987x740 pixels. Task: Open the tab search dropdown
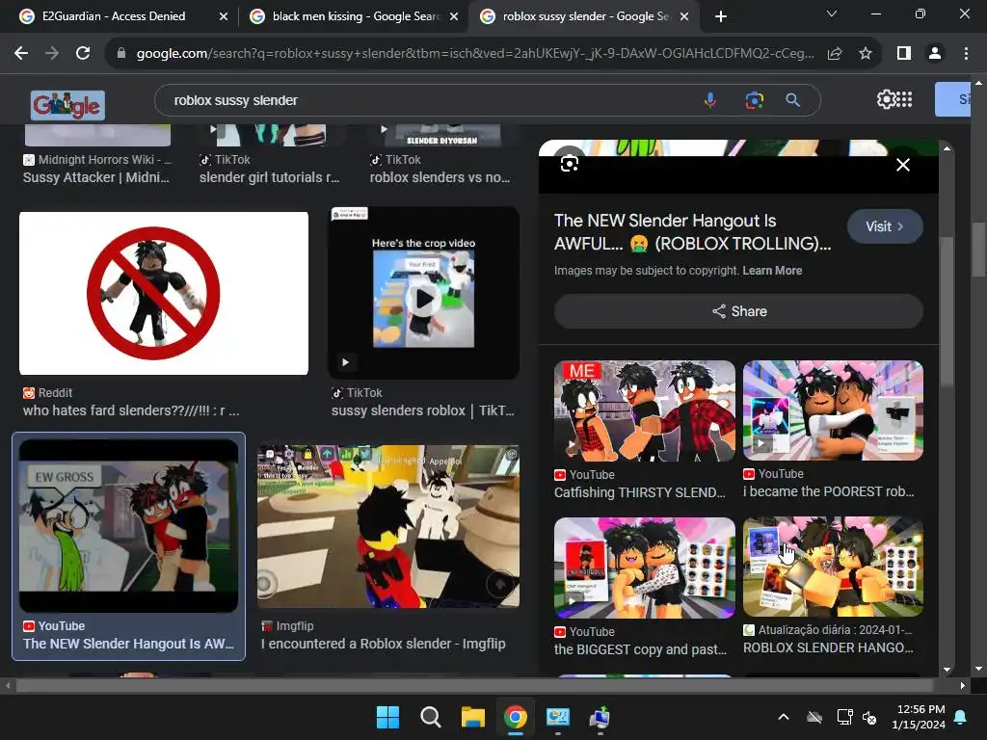[x=832, y=13]
